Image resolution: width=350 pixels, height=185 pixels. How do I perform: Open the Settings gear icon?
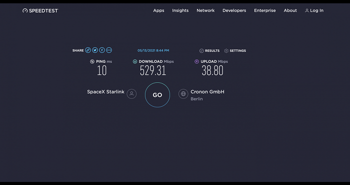pyautogui.click(x=226, y=51)
